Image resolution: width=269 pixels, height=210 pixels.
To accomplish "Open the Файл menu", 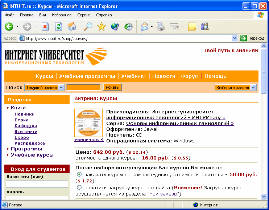I will (9, 15).
